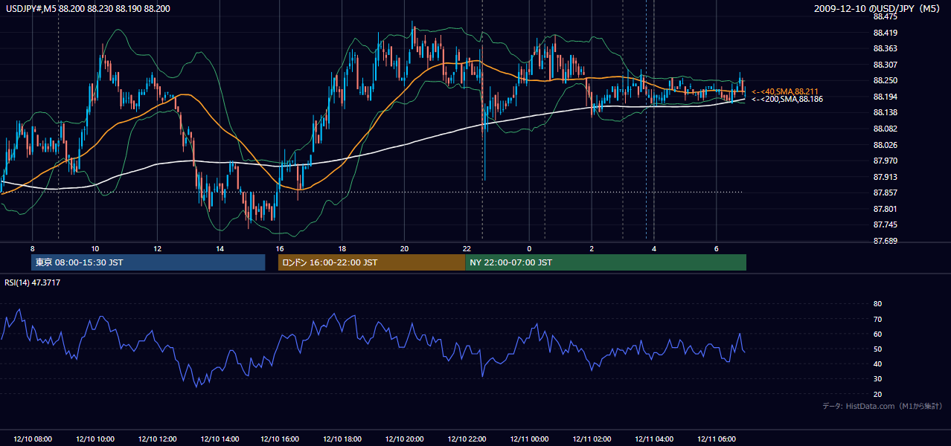The height and width of the screenshot is (446, 951).
Task: Click the 12/10 08:00 time label
Action: [x=33, y=439]
